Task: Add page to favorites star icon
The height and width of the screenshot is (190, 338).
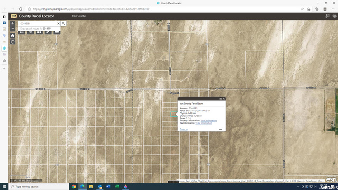Action: coord(308,9)
